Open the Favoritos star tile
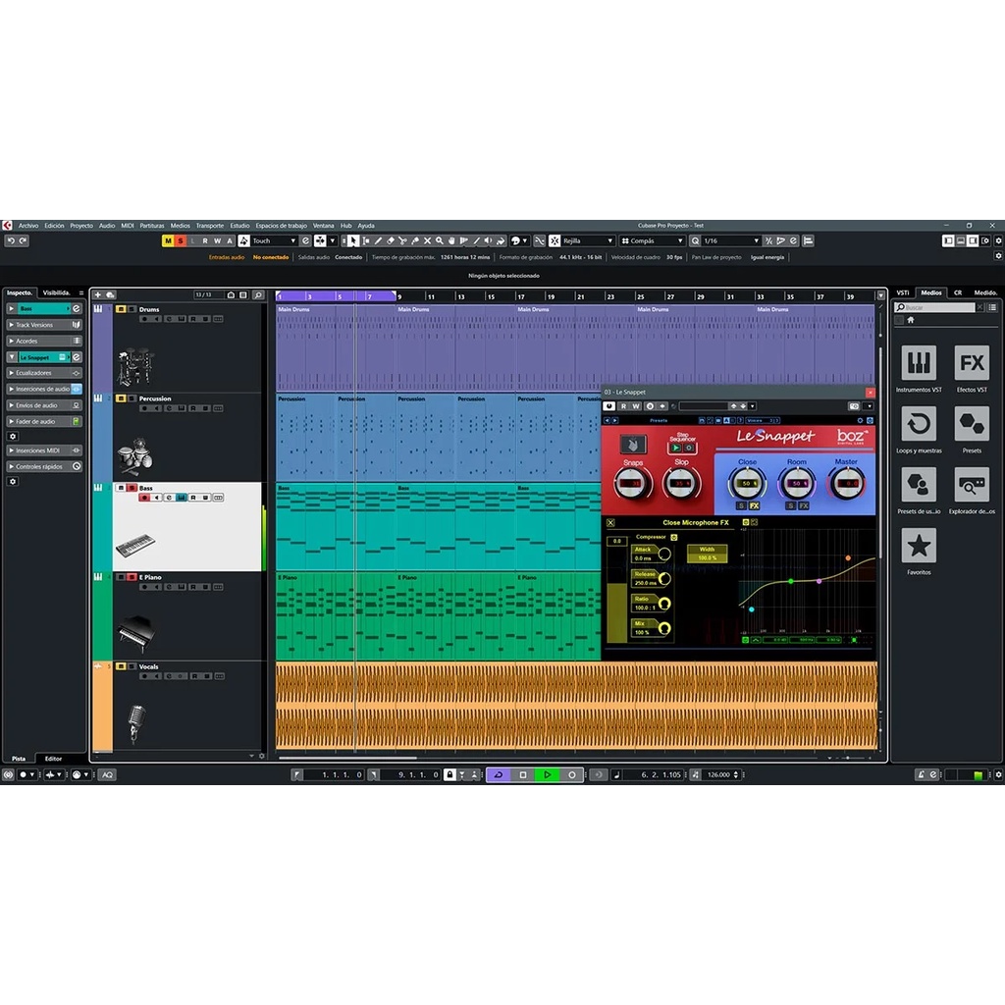Screen dimensions: 1005x1005 (x=919, y=546)
